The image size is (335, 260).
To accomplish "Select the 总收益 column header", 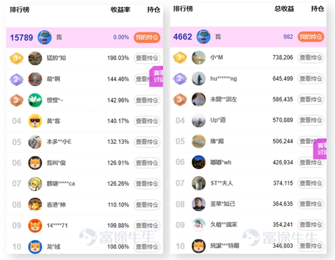I will click(284, 9).
